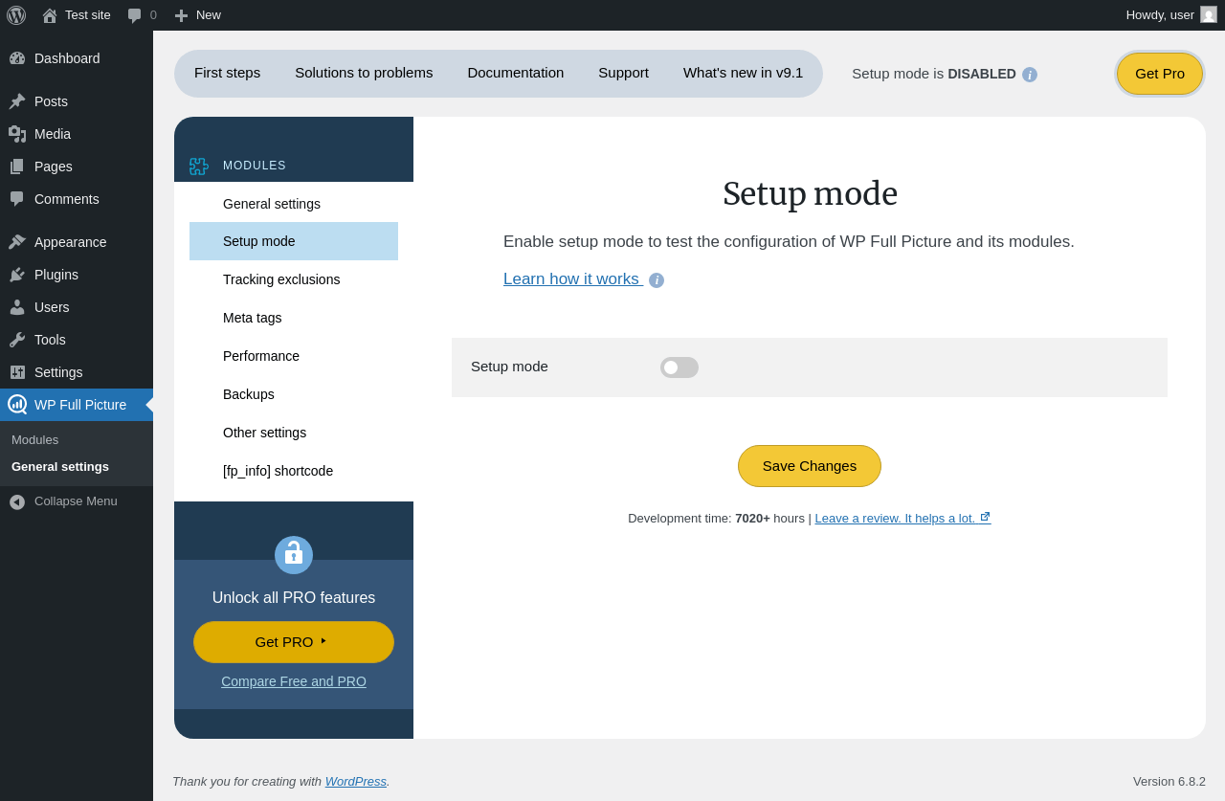Open General settings in WP admin submenu
This screenshot has height=801, width=1225.
[x=60, y=467]
